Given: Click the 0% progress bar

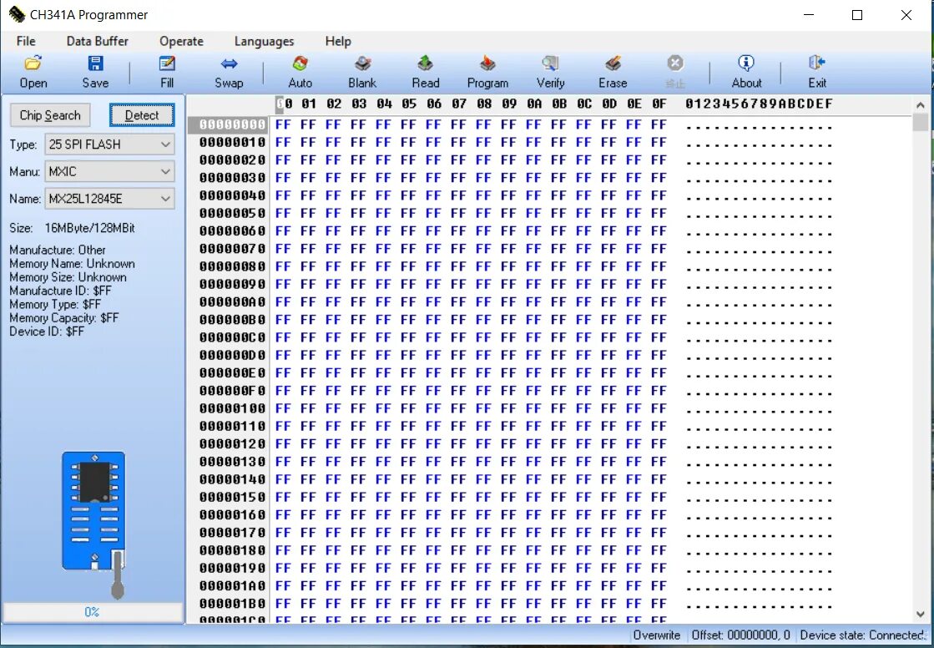Looking at the screenshot, I should [x=93, y=612].
